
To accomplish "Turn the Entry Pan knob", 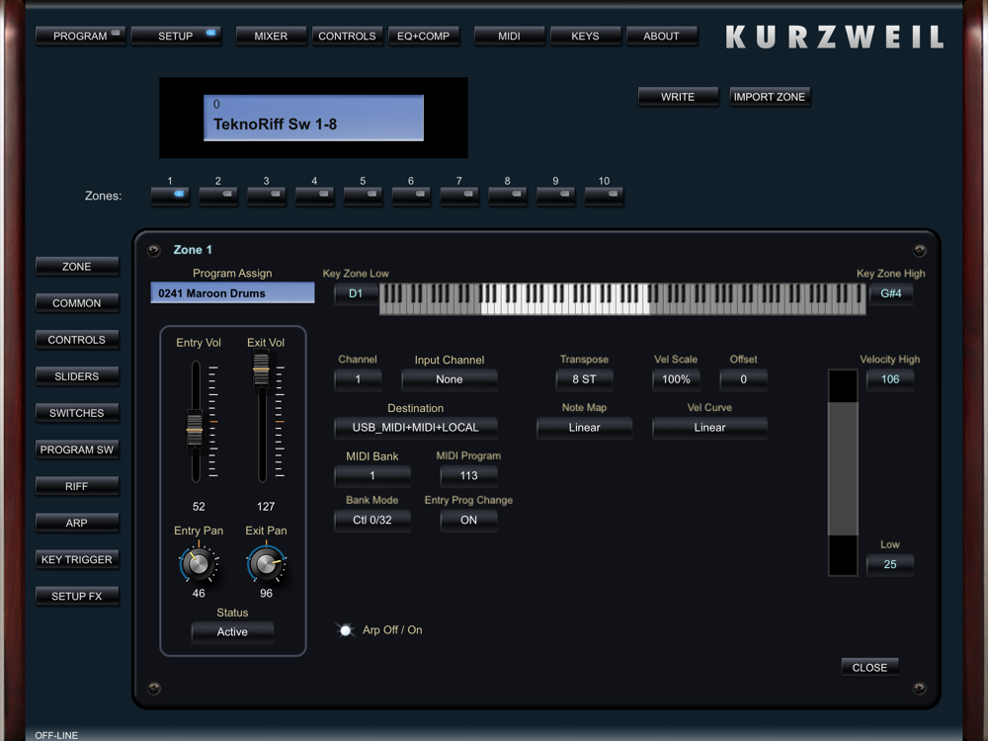I will coord(199,564).
